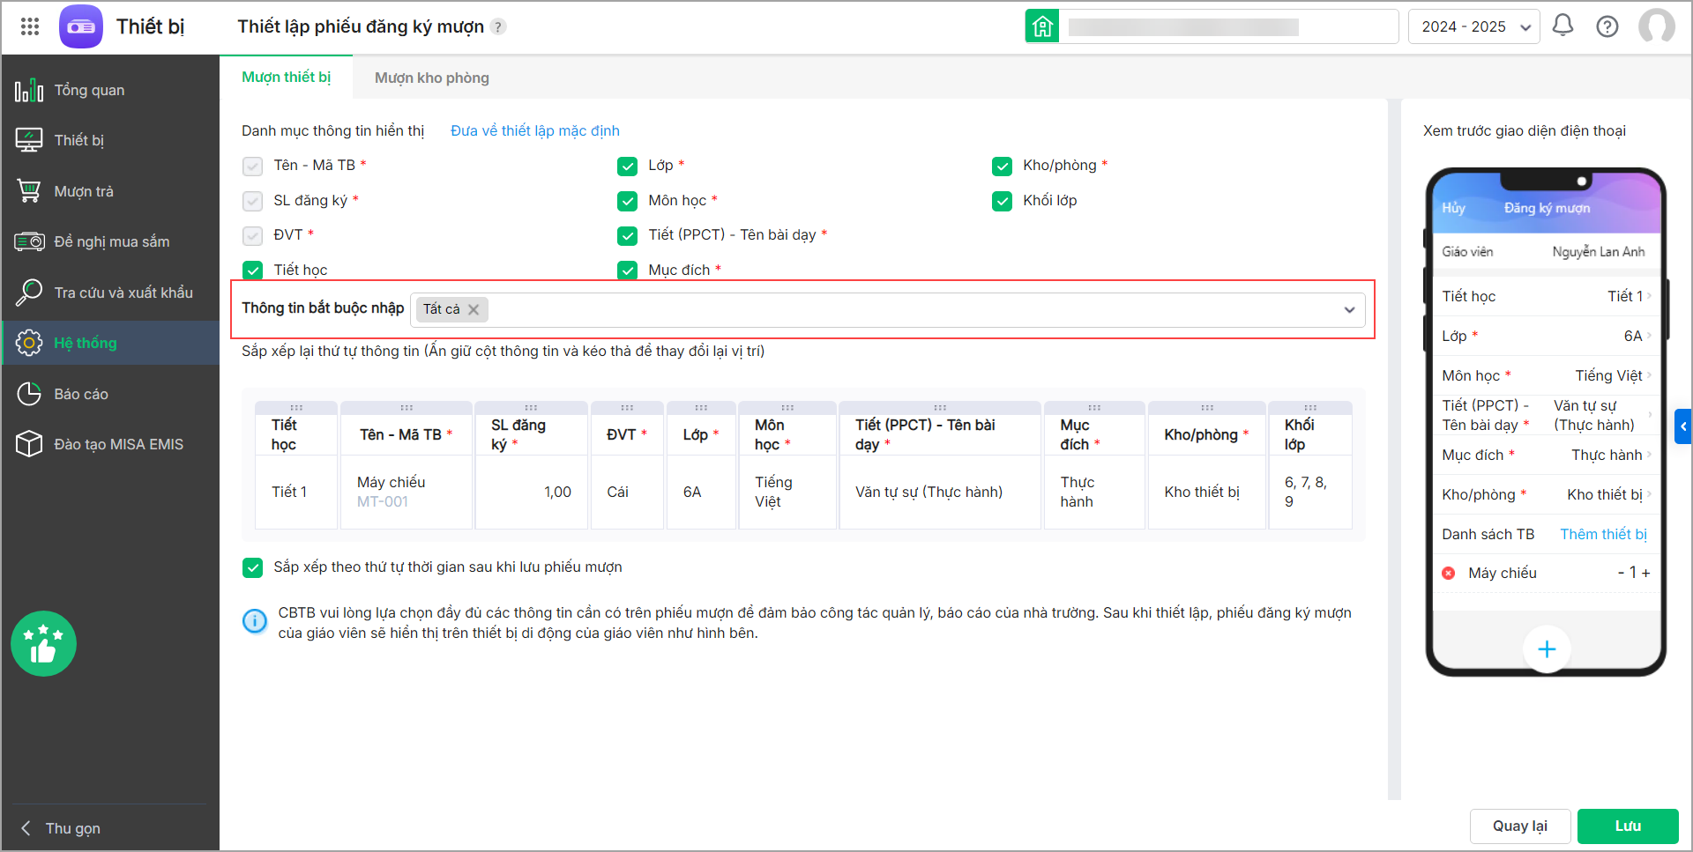This screenshot has width=1693, height=852.
Task: Click Đưa về thiết lập mặc định link
Action: tap(534, 130)
